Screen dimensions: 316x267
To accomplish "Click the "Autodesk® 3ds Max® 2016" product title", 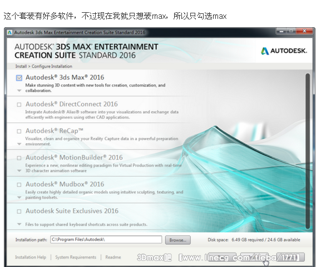I will point(65,77).
